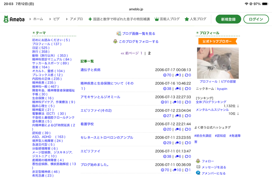Go to 前ページ pagination link
The width and height of the screenshot is (272, 178).
tap(130, 53)
